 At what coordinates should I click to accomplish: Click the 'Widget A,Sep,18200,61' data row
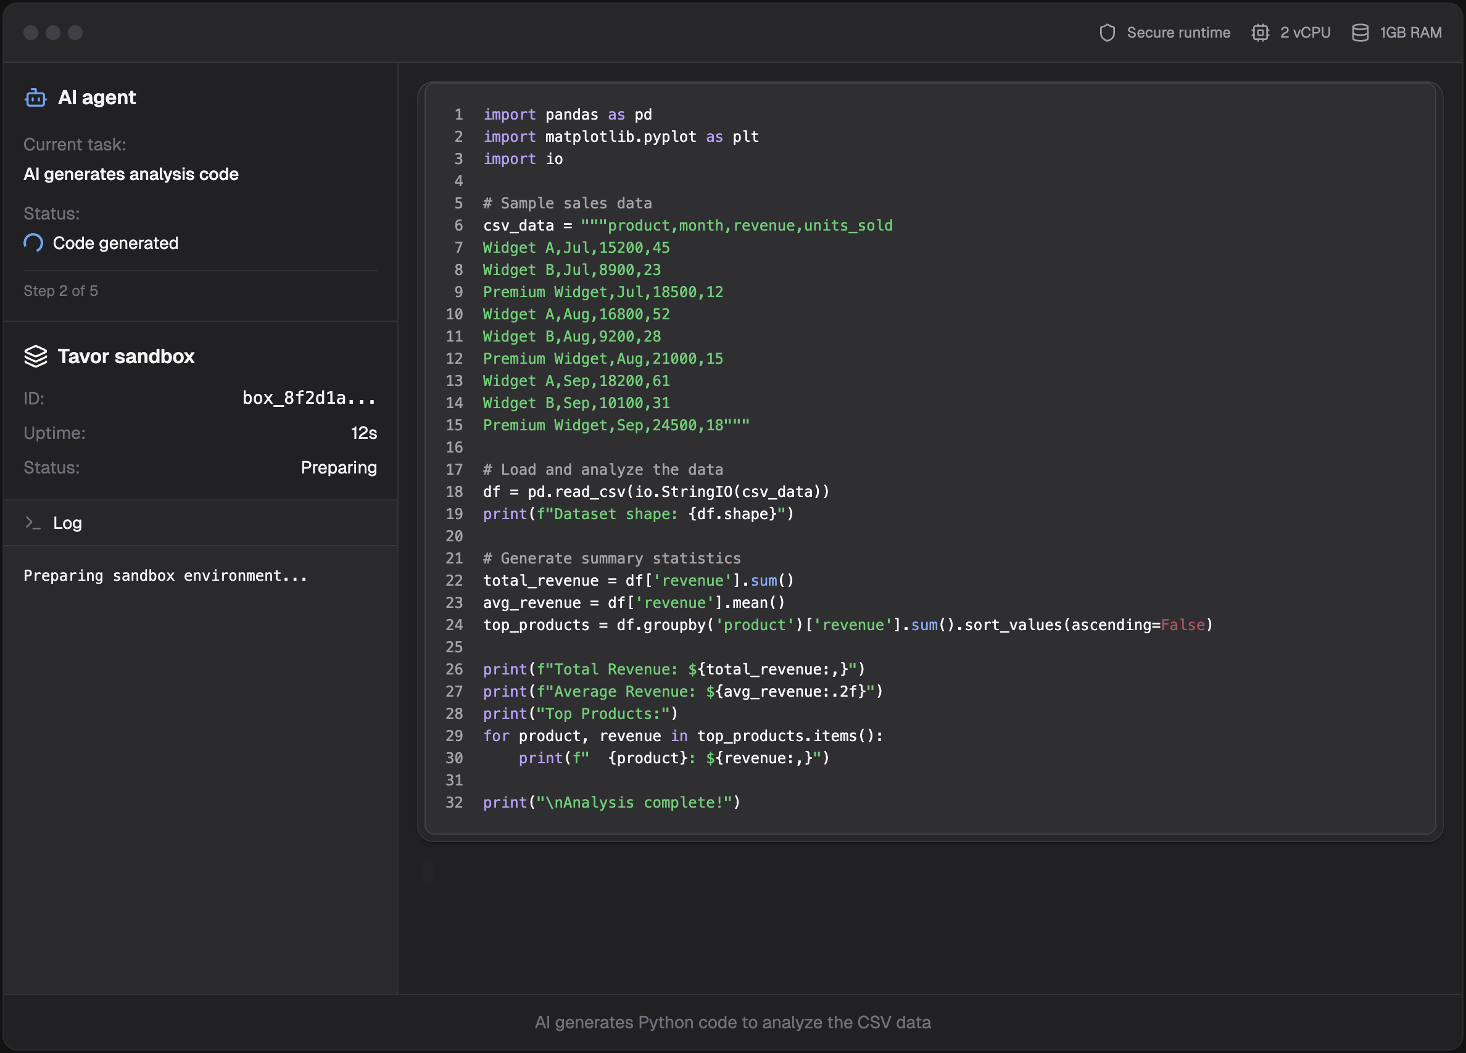(x=576, y=380)
